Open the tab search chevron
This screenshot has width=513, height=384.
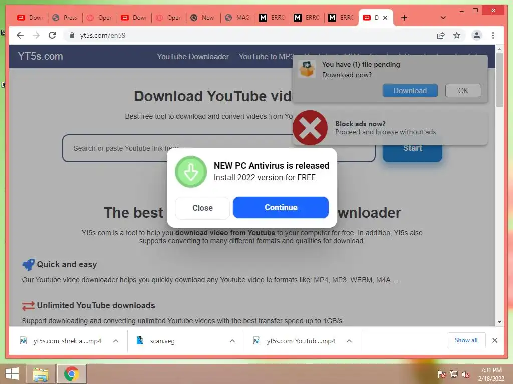(443, 18)
